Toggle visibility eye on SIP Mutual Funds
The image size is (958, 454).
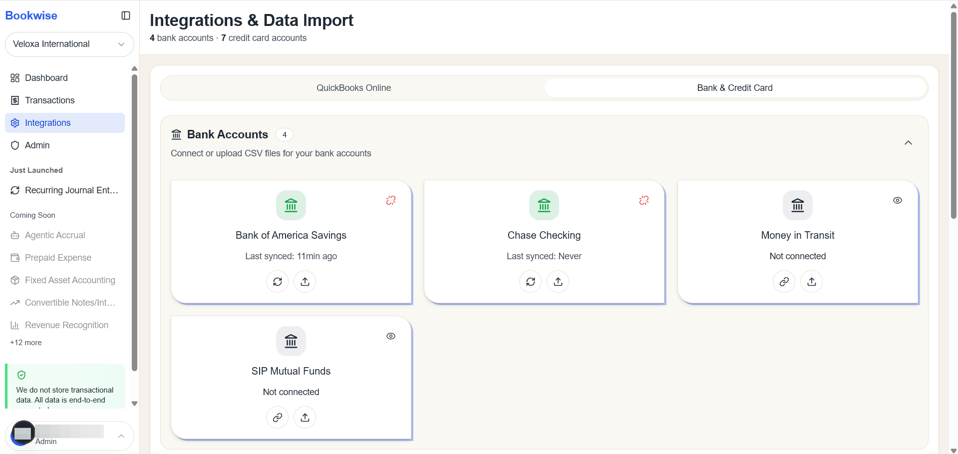[x=391, y=336]
